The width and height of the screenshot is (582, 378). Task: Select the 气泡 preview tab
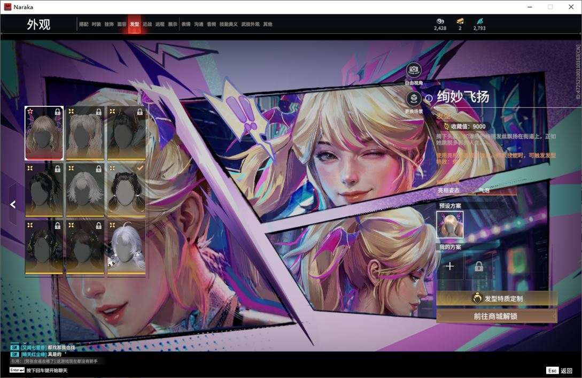484,190
